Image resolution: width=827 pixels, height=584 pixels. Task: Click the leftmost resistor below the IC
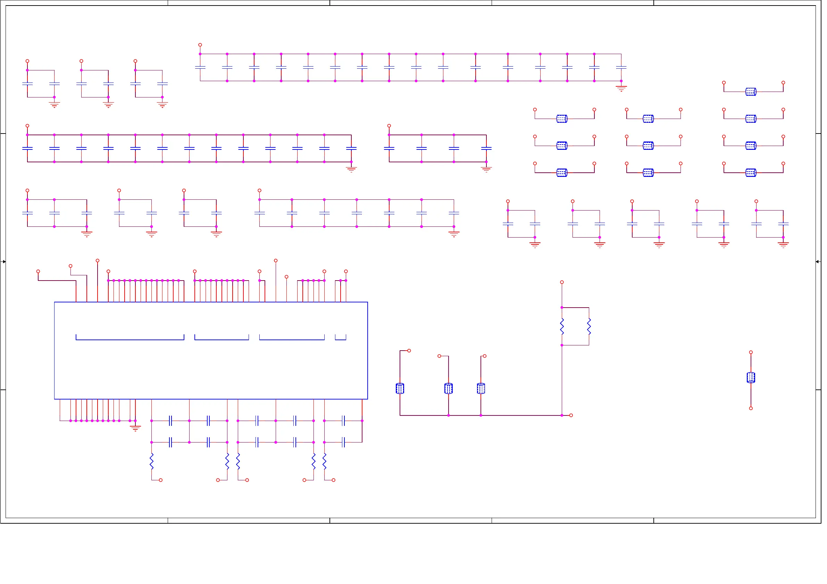coord(151,461)
